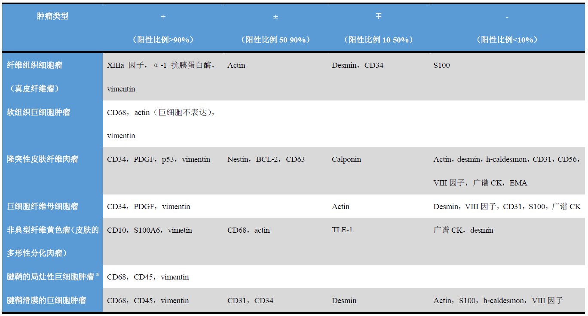Image resolution: width=588 pixels, height=316 pixels.
Task: Click the TLE-1 cell
Action: click(x=342, y=230)
